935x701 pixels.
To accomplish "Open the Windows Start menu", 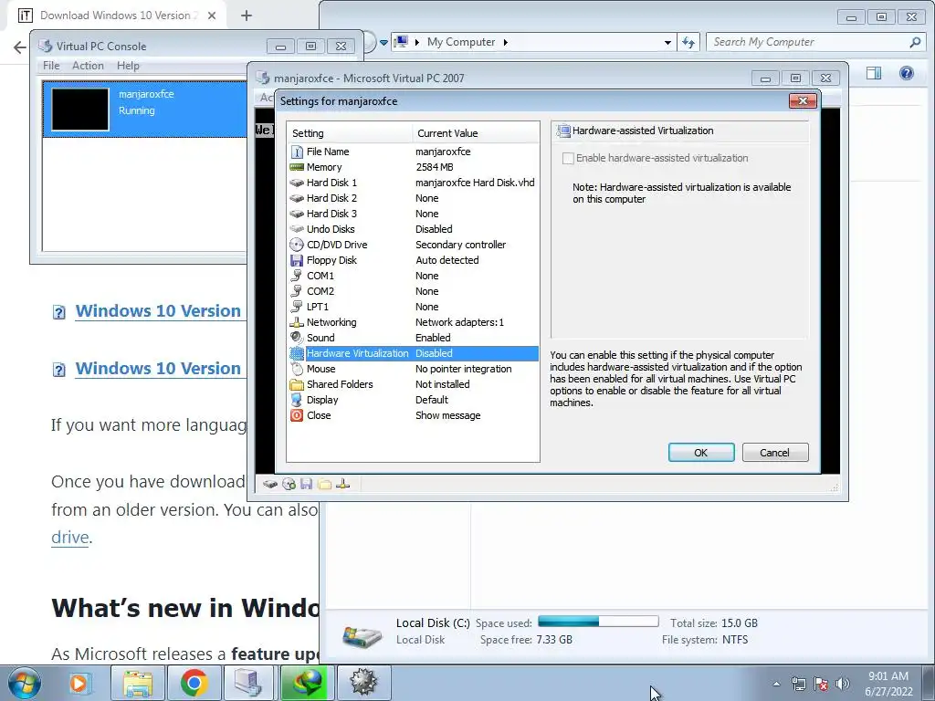I will click(25, 683).
